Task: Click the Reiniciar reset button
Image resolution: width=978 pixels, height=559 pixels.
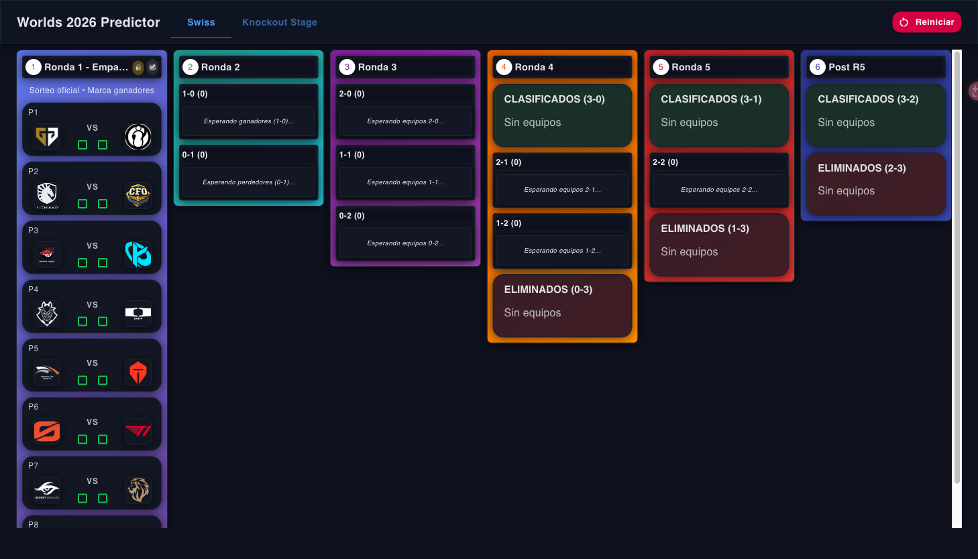Action: point(927,22)
